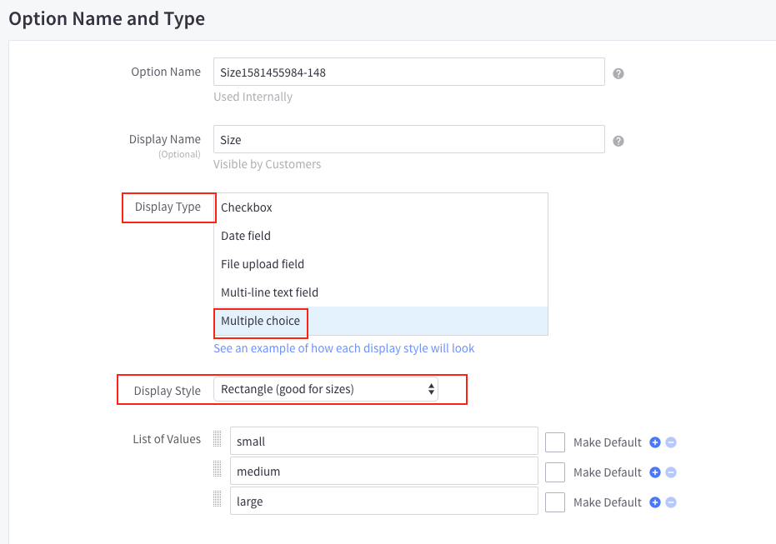Check Make Default for small
This screenshot has width=776, height=544.
(555, 442)
